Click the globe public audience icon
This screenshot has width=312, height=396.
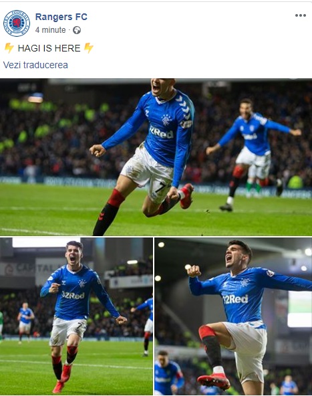77,30
